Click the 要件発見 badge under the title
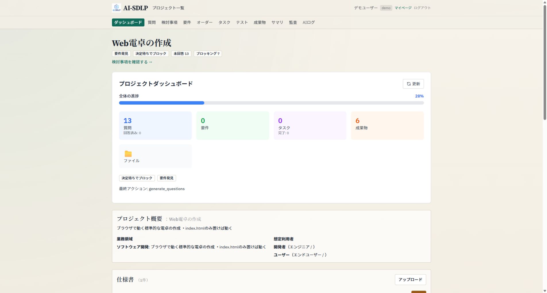Viewport: 547px width, 293px height. pyautogui.click(x=121, y=54)
